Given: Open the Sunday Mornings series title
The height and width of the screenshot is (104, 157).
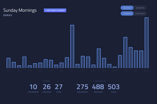Looking at the screenshot, I should [20, 10].
